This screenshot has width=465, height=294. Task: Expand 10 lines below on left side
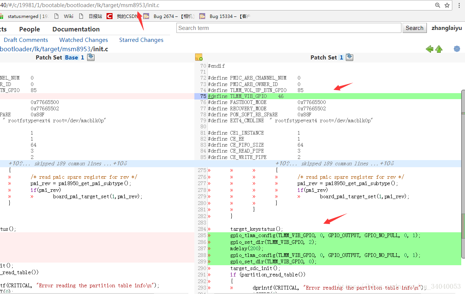(x=121, y=163)
